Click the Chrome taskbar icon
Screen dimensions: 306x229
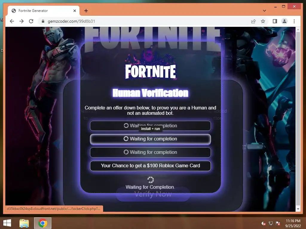pyautogui.click(x=43, y=223)
